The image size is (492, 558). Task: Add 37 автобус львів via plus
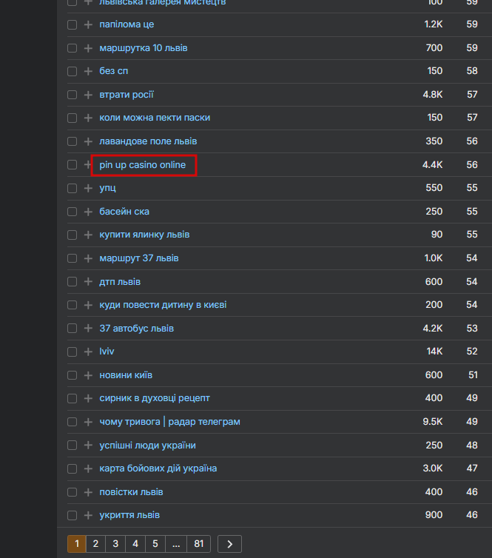click(x=88, y=329)
